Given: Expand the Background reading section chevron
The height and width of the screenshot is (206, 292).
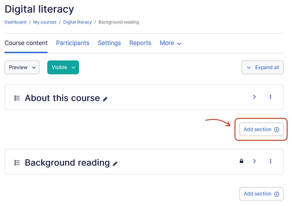Looking at the screenshot, I should point(254,161).
